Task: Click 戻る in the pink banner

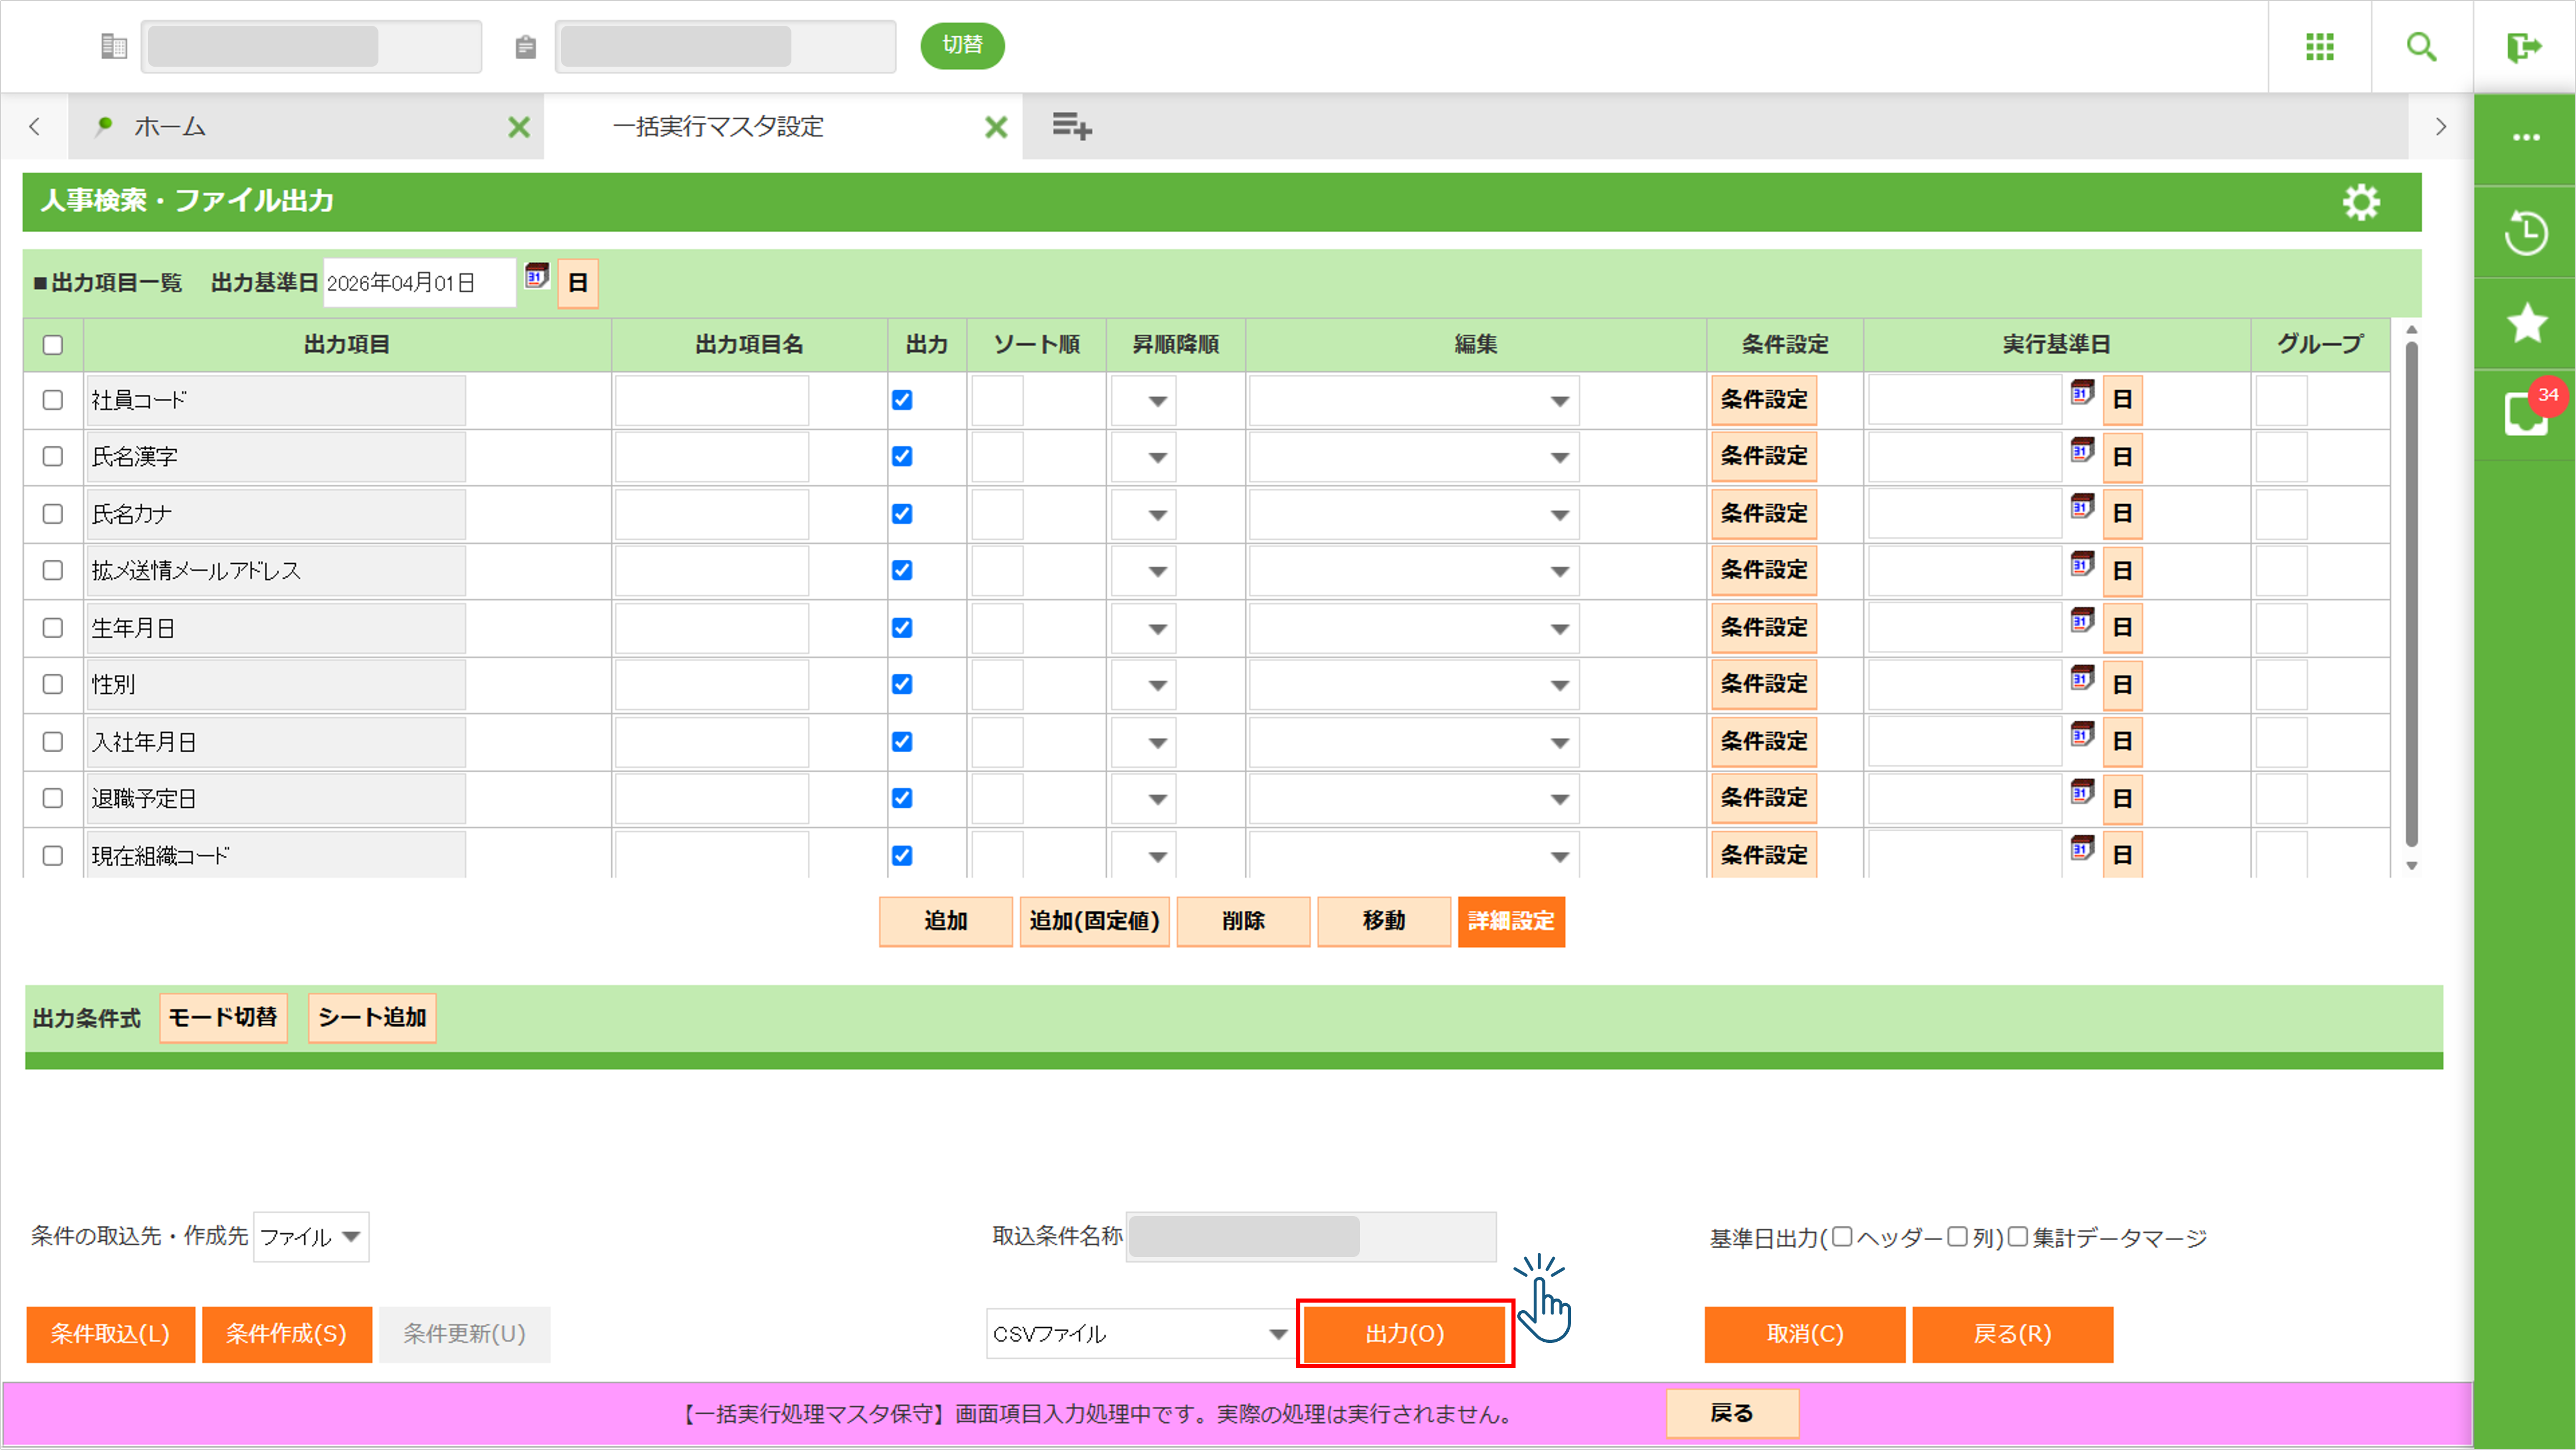Action: point(1732,1414)
